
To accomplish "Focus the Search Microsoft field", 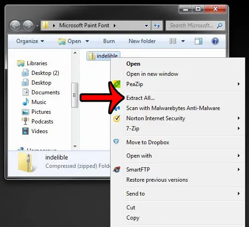I will click(x=195, y=25).
